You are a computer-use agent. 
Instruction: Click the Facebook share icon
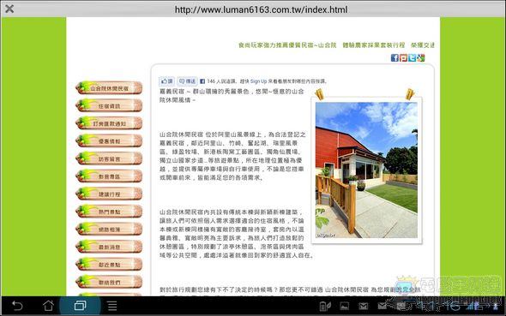pyautogui.click(x=395, y=57)
